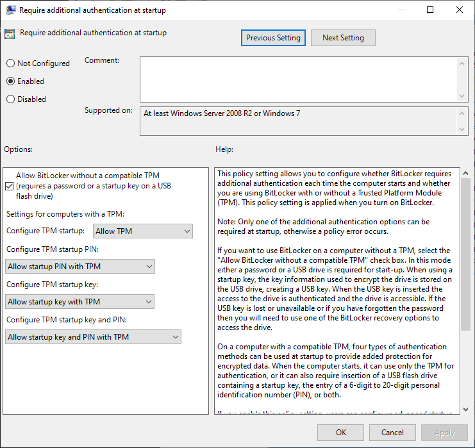Viewport: 475px width, 448px height.
Task: Click the Help pane scroll down arrow
Action: tap(465, 410)
